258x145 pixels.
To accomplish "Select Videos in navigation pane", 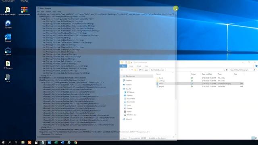I will click(129, 112).
